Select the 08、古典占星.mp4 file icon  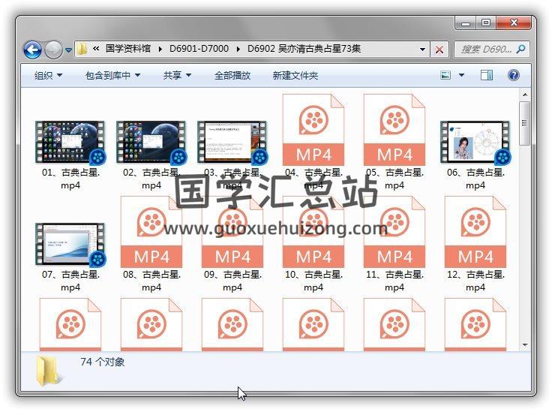pyautogui.click(x=151, y=232)
